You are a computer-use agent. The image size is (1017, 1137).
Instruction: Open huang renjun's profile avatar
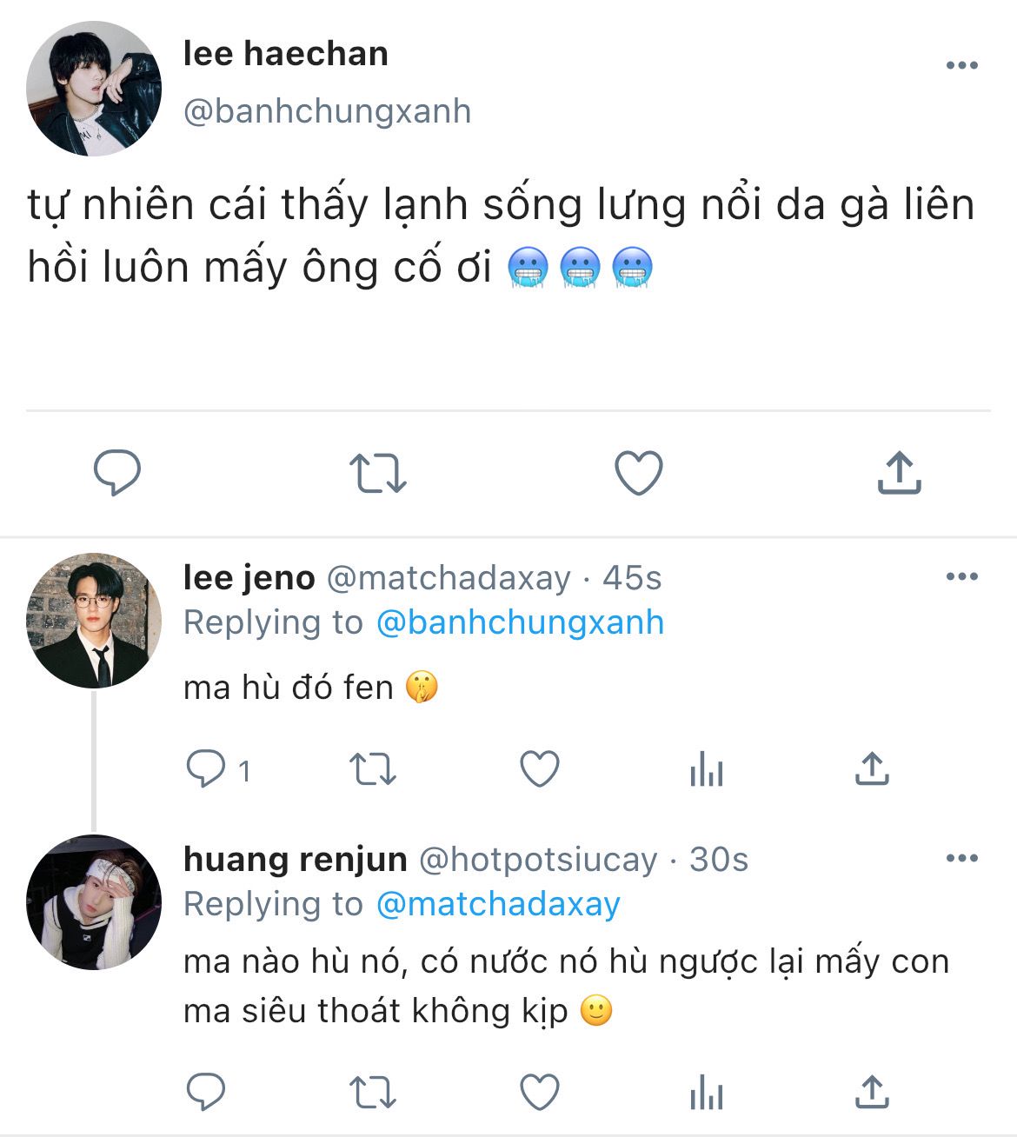[94, 902]
